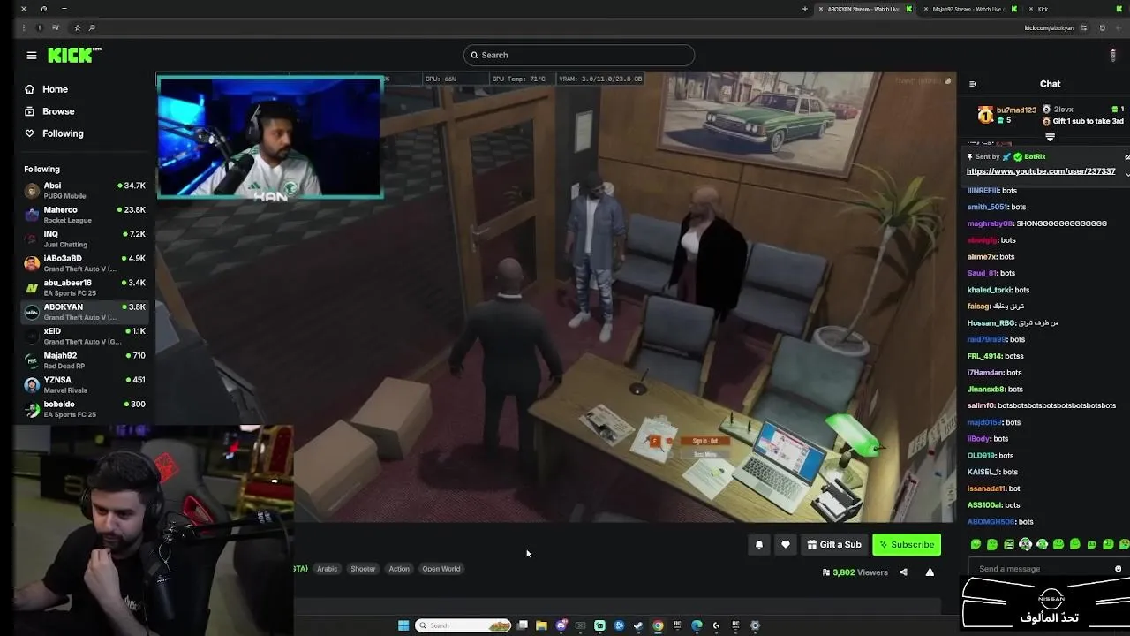Click the Open World tag
This screenshot has height=636, width=1130.
441,569
